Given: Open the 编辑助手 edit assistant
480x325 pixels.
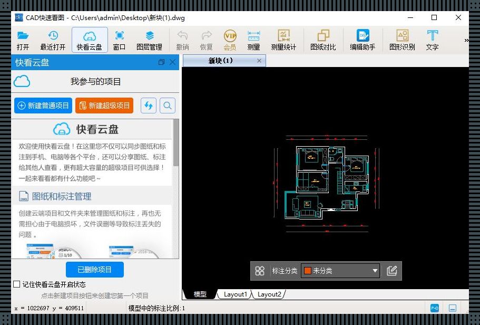Looking at the screenshot, I should (363, 40).
